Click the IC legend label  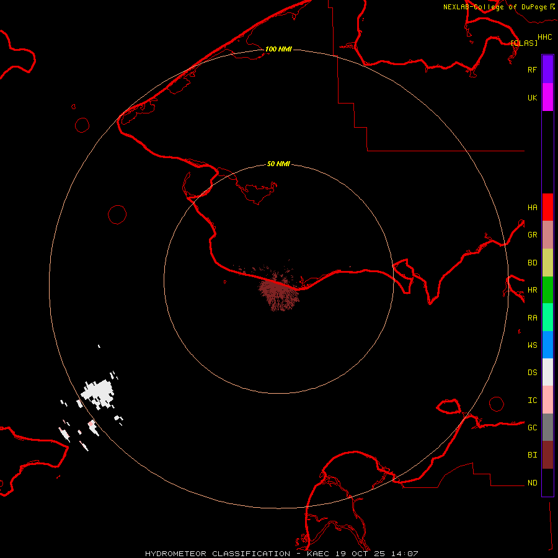pyautogui.click(x=533, y=401)
